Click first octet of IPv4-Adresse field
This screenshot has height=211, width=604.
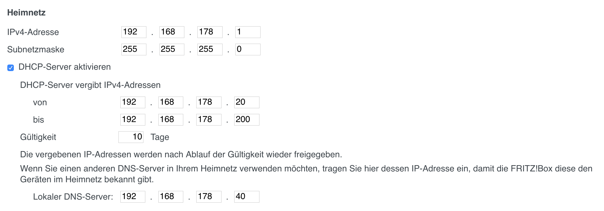[134, 32]
